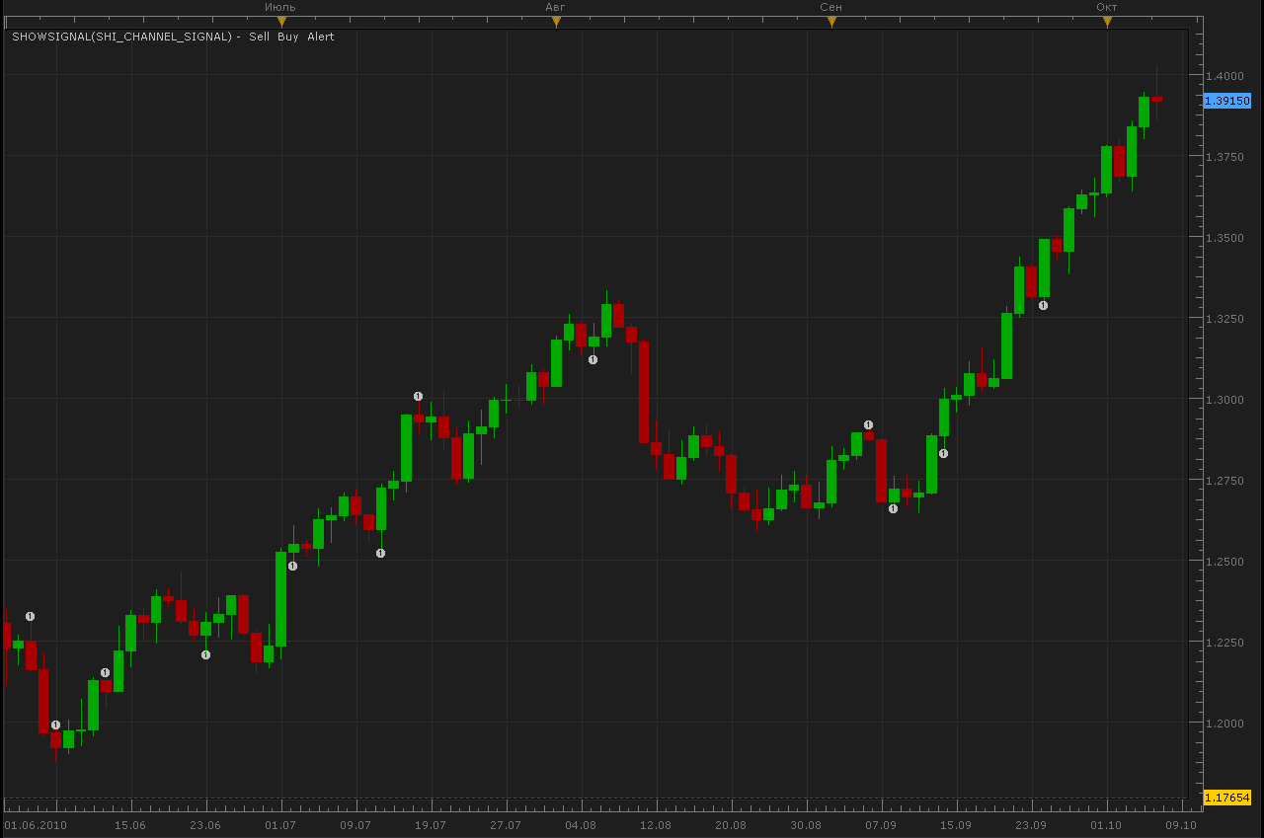
Task: Click the 1.3500 price axis label
Action: [1223, 238]
